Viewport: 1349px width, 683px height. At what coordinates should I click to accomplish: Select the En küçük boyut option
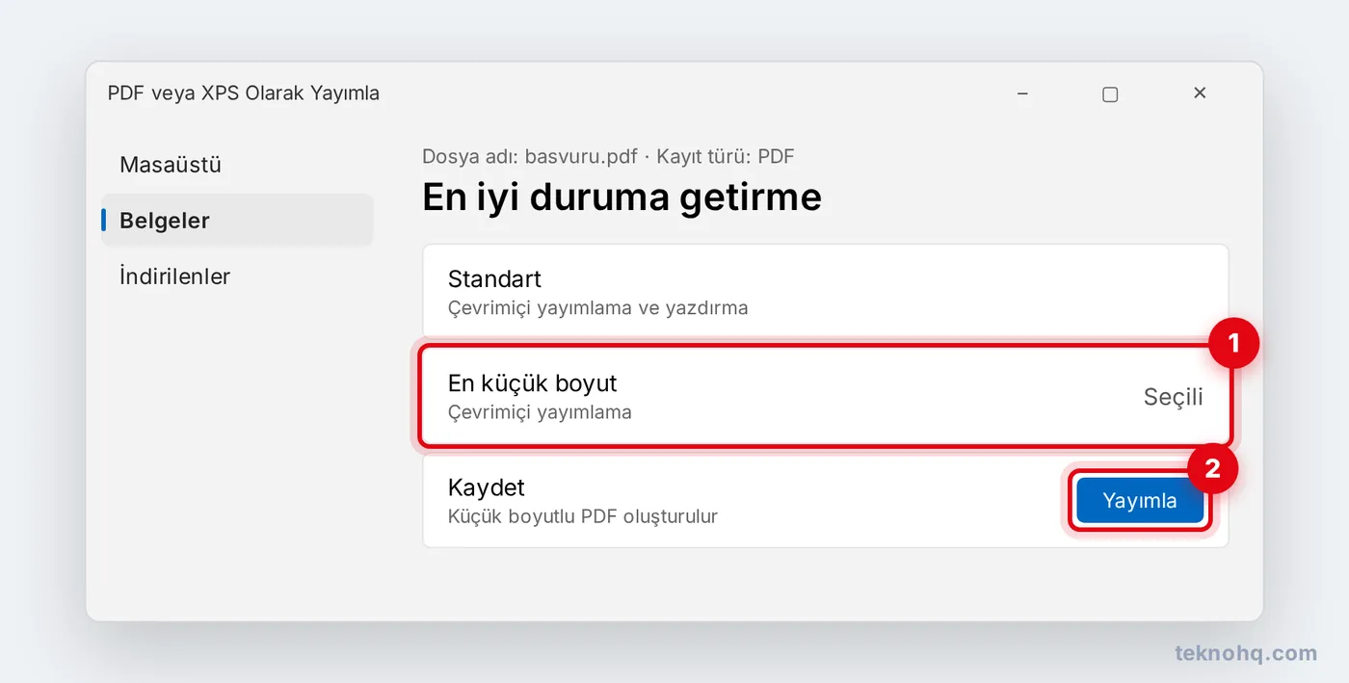826,396
